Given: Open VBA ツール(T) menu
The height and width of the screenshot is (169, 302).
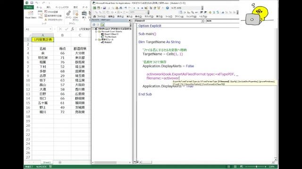Looking at the screenshot, I should point(169,17).
